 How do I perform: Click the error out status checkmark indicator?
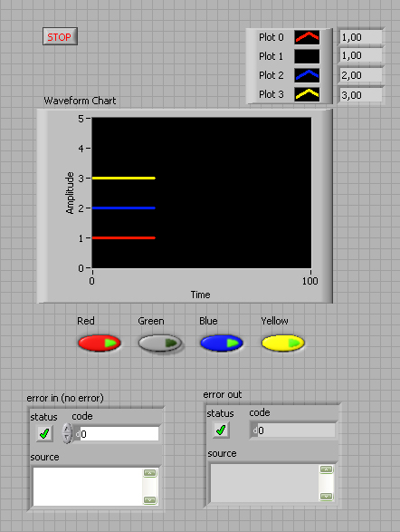(x=221, y=430)
